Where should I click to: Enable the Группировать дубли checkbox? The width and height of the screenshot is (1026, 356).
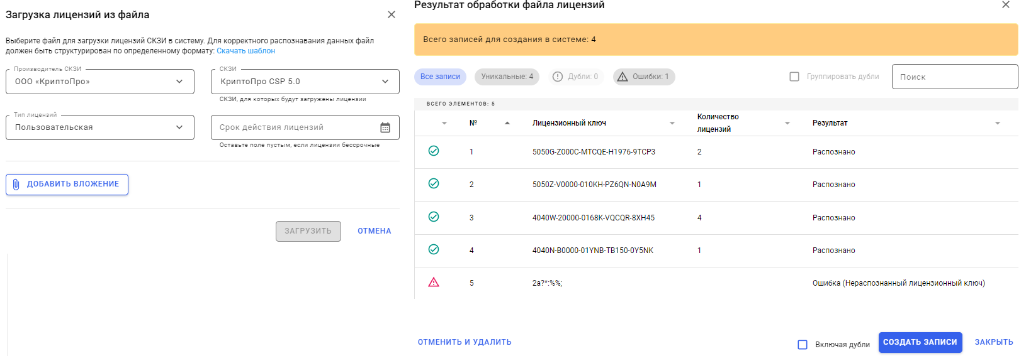[794, 77]
